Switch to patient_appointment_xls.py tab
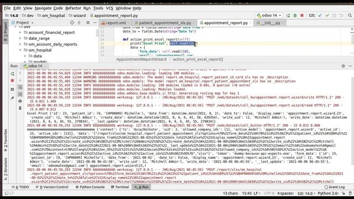Viewport: 354px width, 199px height. (165, 23)
